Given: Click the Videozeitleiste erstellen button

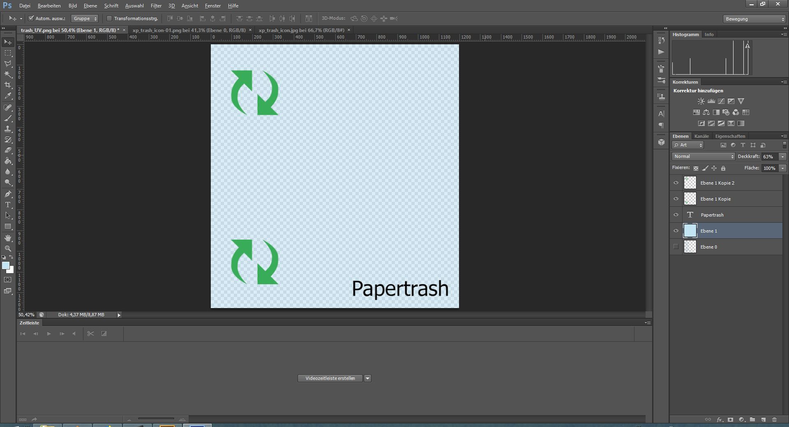Looking at the screenshot, I should 330,378.
